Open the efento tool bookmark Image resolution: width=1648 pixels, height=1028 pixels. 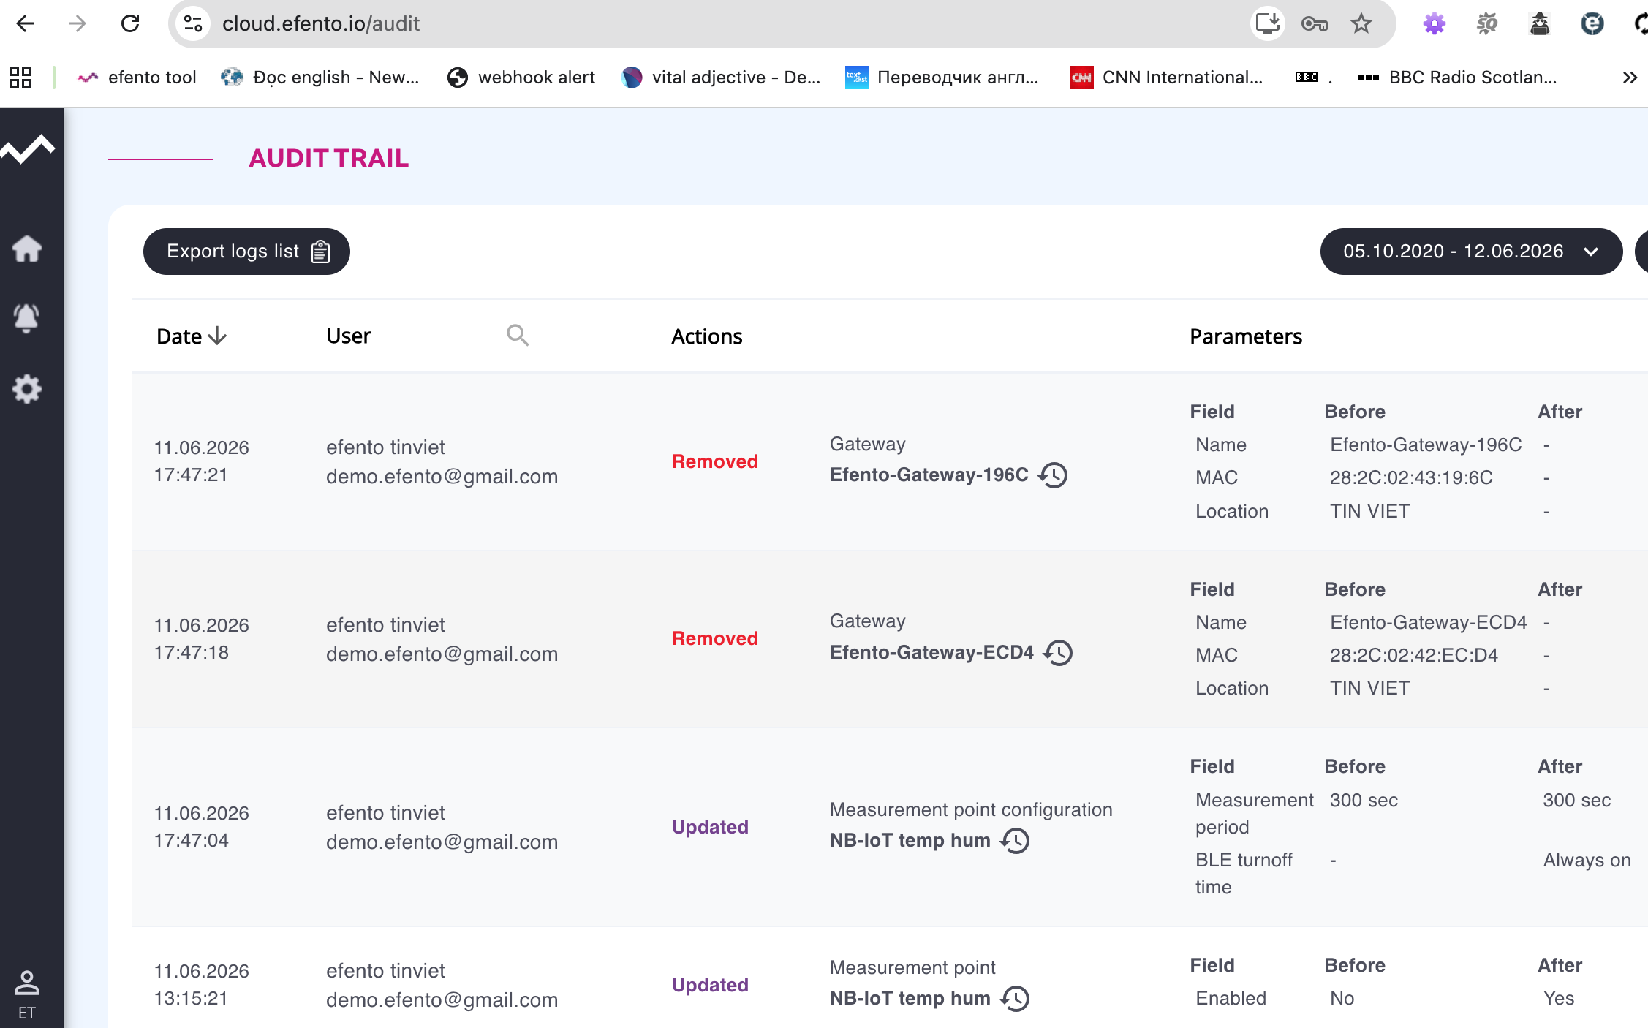(x=137, y=77)
